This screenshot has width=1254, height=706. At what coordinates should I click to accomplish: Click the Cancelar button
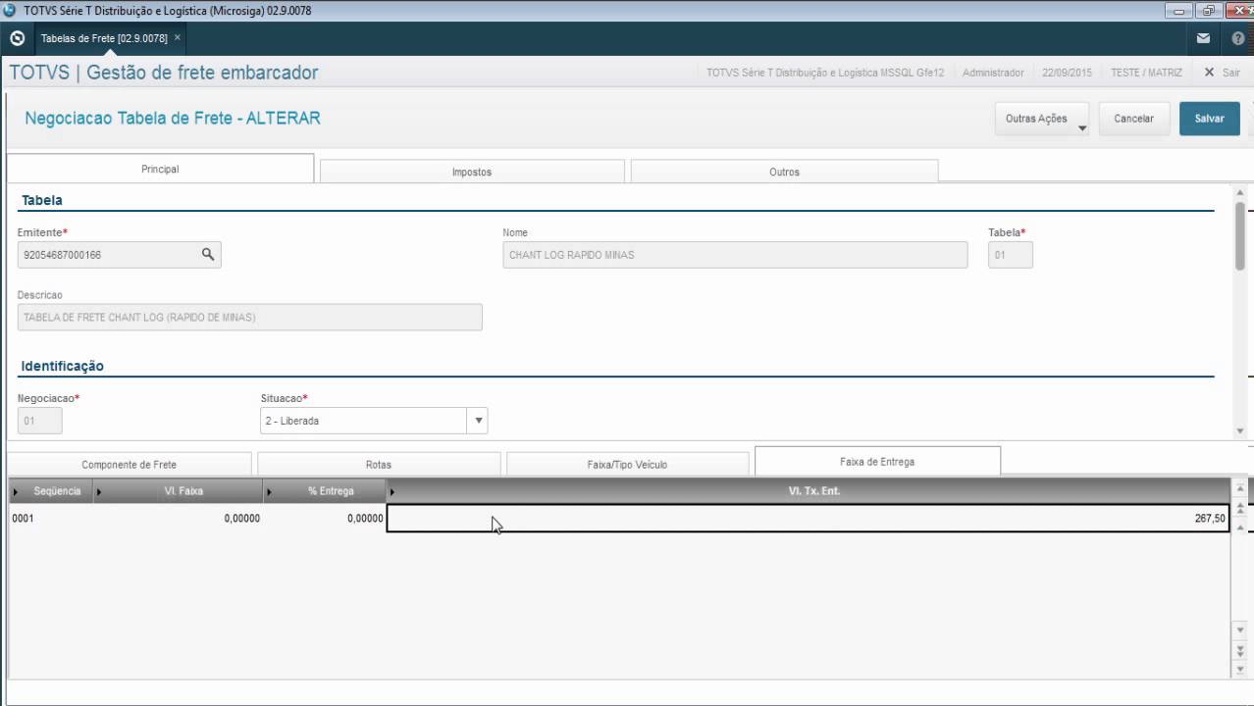(x=1133, y=119)
